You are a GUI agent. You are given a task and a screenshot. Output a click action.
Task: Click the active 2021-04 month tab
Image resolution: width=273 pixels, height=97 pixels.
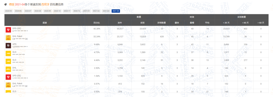pos(116,11)
